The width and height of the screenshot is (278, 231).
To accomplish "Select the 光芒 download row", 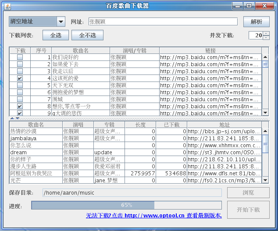I will coord(135,180).
